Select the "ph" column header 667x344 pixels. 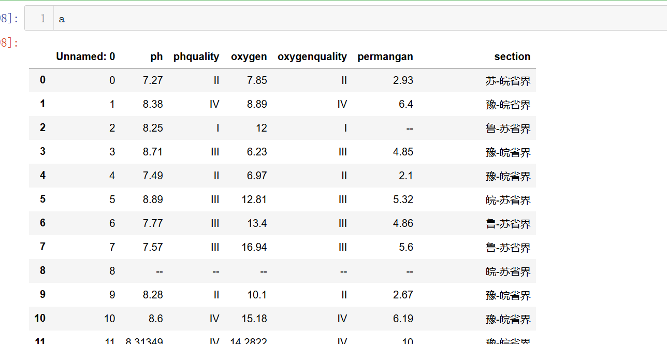(156, 56)
